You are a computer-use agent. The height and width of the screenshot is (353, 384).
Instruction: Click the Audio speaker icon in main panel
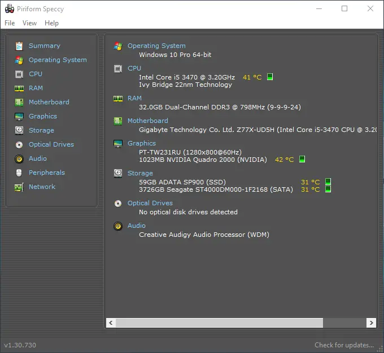118,226
